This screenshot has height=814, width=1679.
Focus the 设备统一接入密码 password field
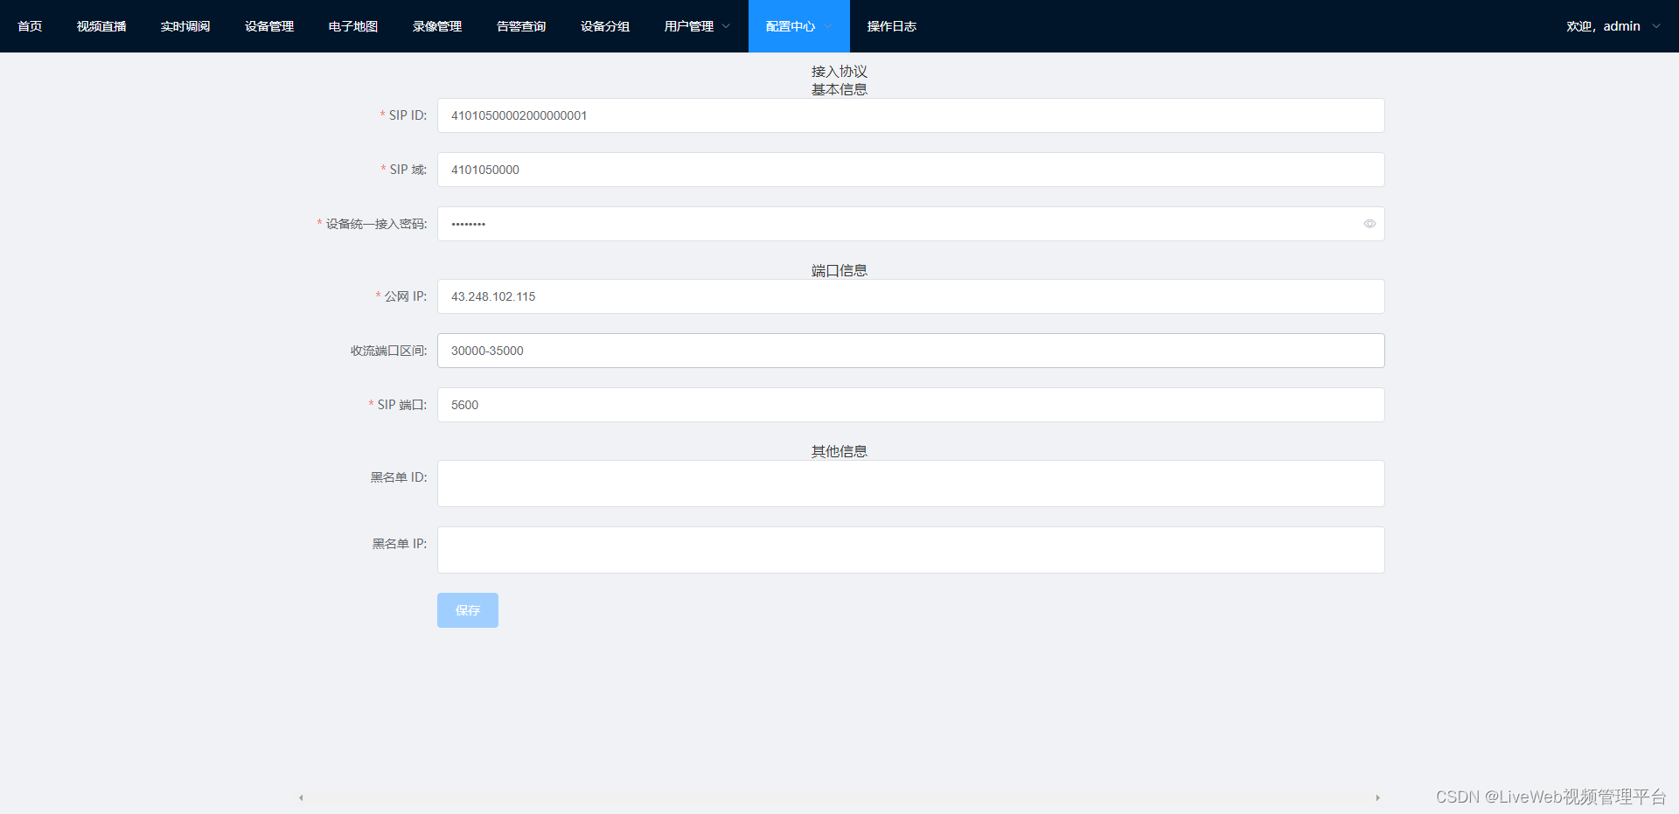(x=910, y=224)
